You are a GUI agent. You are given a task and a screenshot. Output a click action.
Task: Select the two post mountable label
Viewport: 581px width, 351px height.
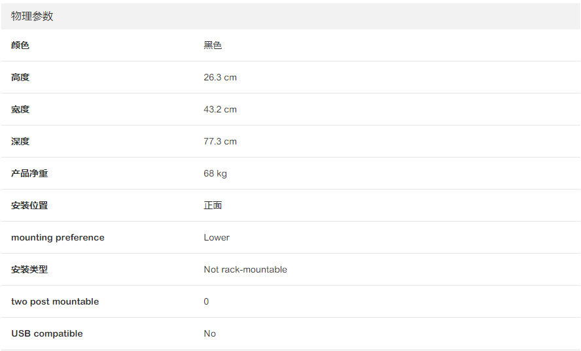coord(55,301)
